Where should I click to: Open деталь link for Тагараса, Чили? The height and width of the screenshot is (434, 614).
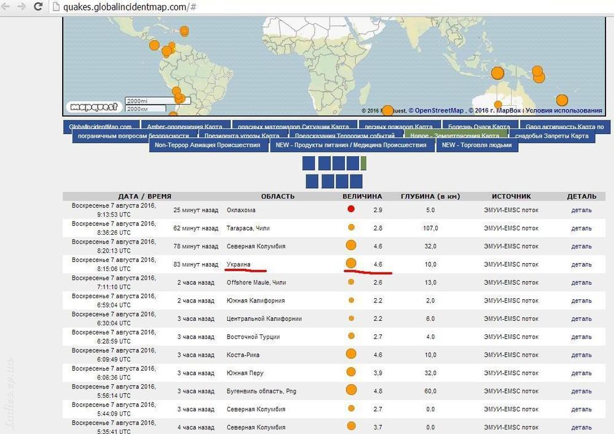(x=581, y=228)
